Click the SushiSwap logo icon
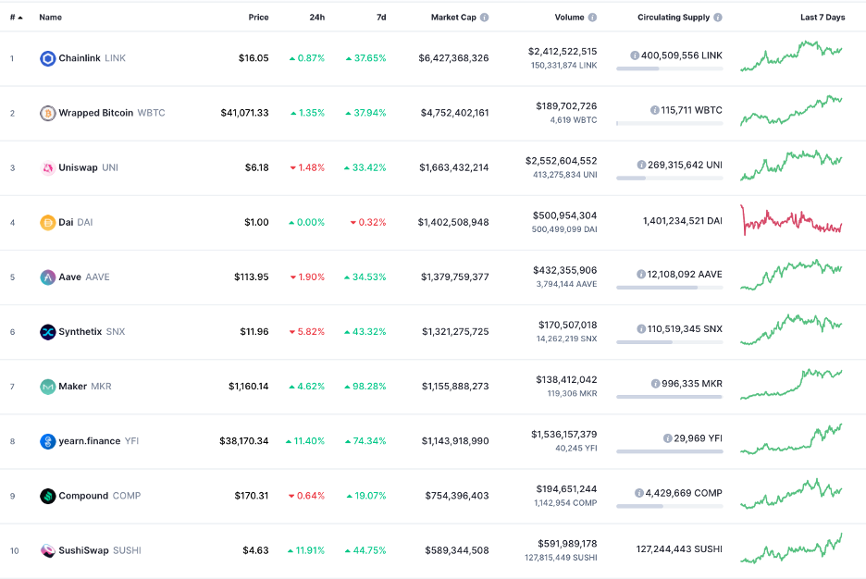 coord(48,550)
